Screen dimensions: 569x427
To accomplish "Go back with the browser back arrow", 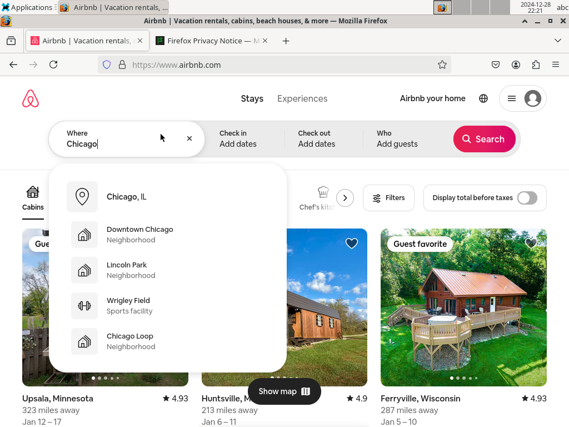I will point(13,64).
